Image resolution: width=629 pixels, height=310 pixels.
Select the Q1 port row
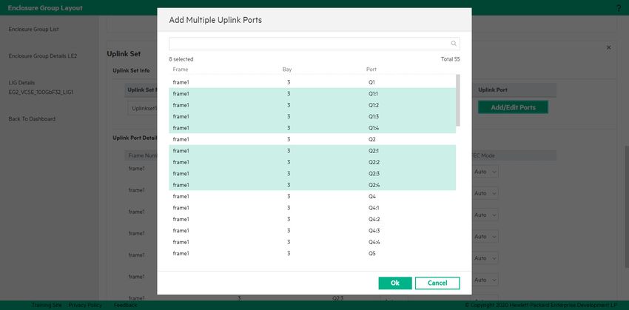(312, 82)
